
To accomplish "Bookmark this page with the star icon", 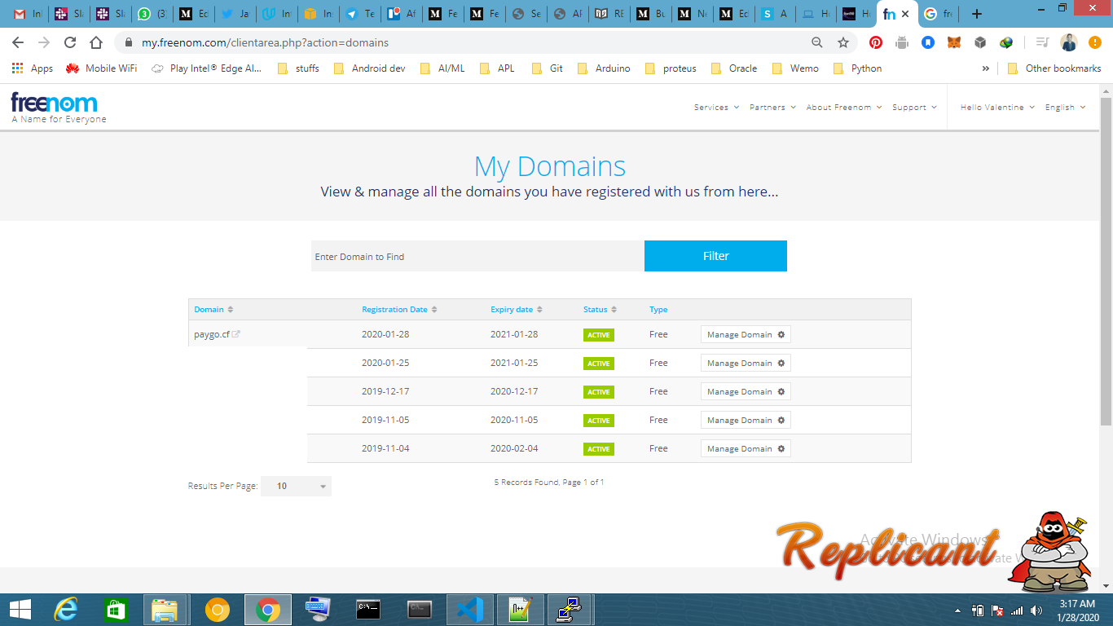I will point(843,42).
